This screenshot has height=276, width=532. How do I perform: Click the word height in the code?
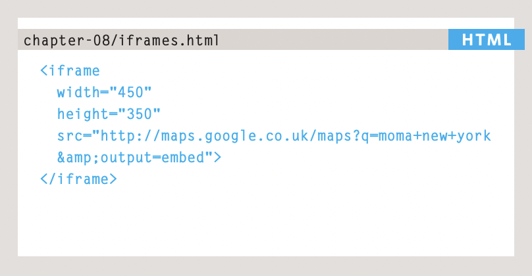pos(82,114)
